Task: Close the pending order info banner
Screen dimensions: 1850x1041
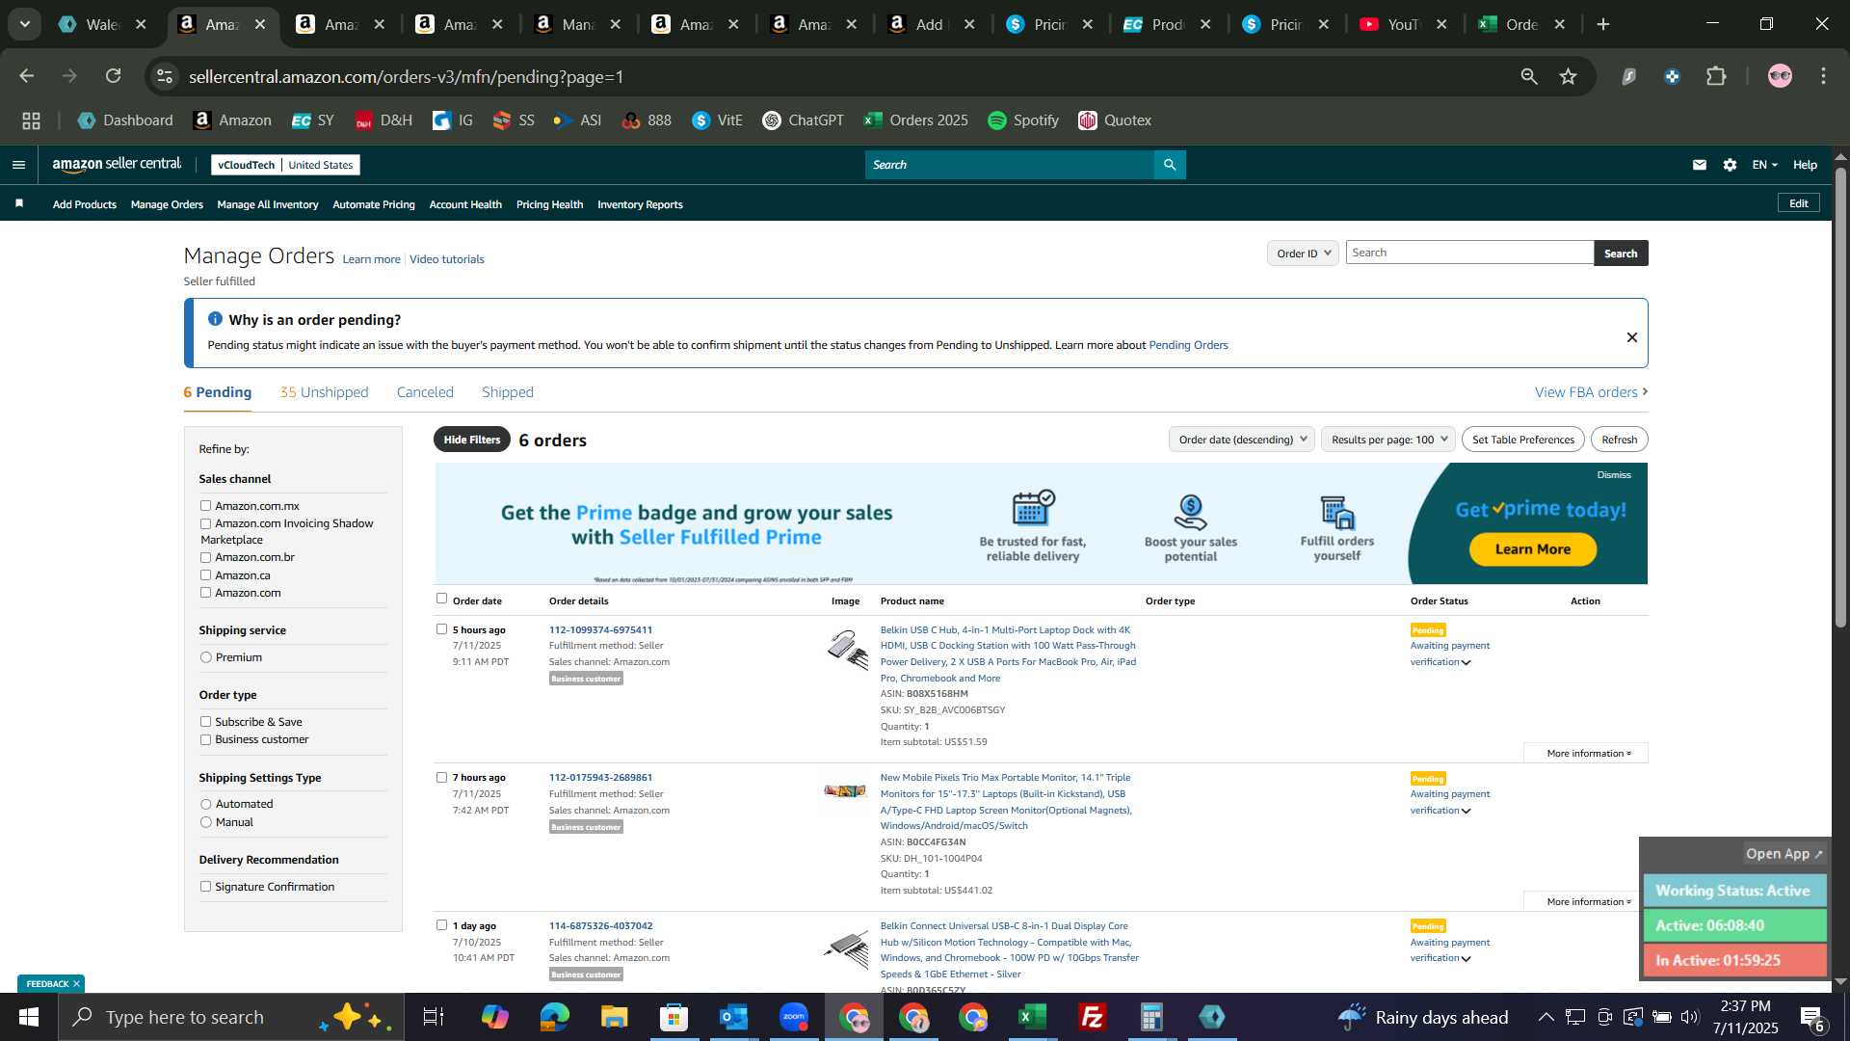Action: (1632, 337)
